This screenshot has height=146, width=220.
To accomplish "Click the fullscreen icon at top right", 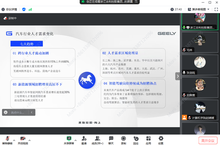I will [x=216, y=9].
